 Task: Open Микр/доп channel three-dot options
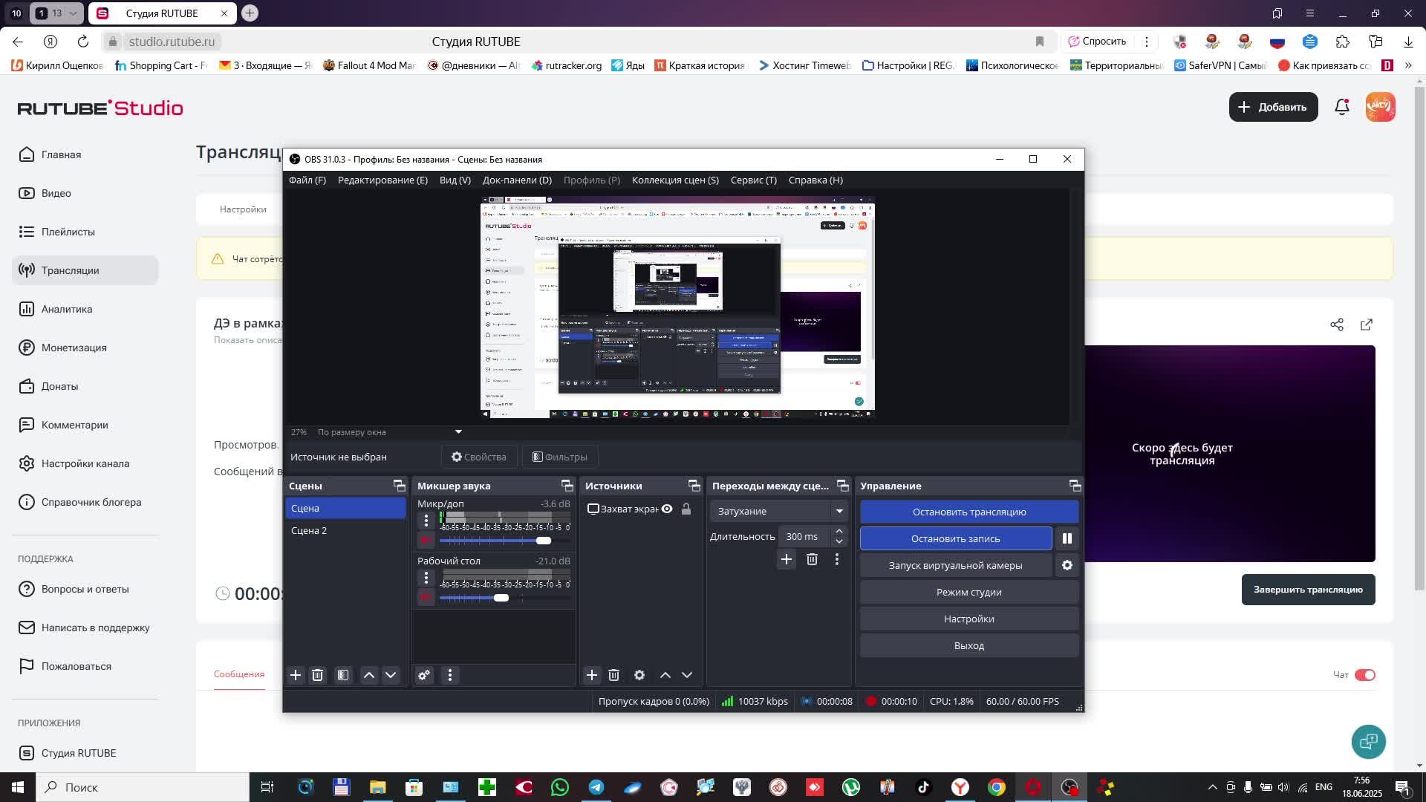click(426, 521)
